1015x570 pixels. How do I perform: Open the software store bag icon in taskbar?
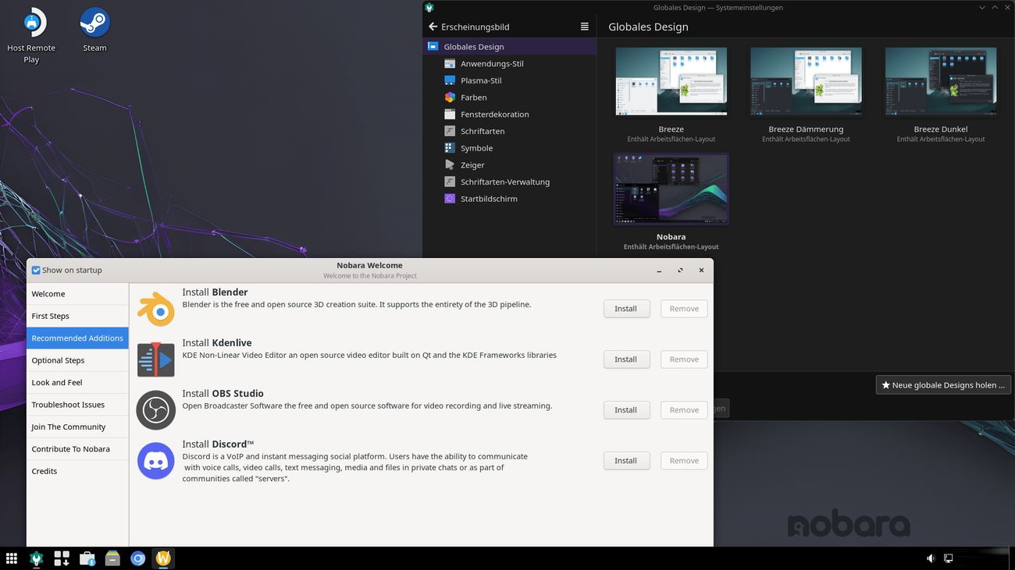click(x=87, y=558)
